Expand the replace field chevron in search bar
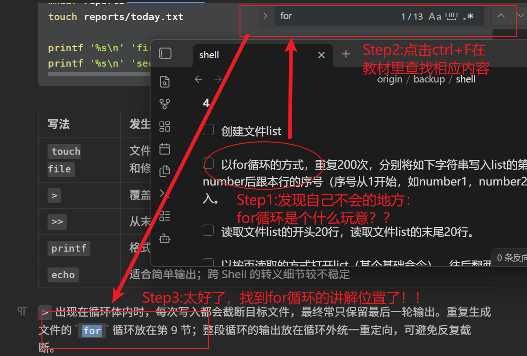This screenshot has height=356, width=527. click(x=265, y=16)
